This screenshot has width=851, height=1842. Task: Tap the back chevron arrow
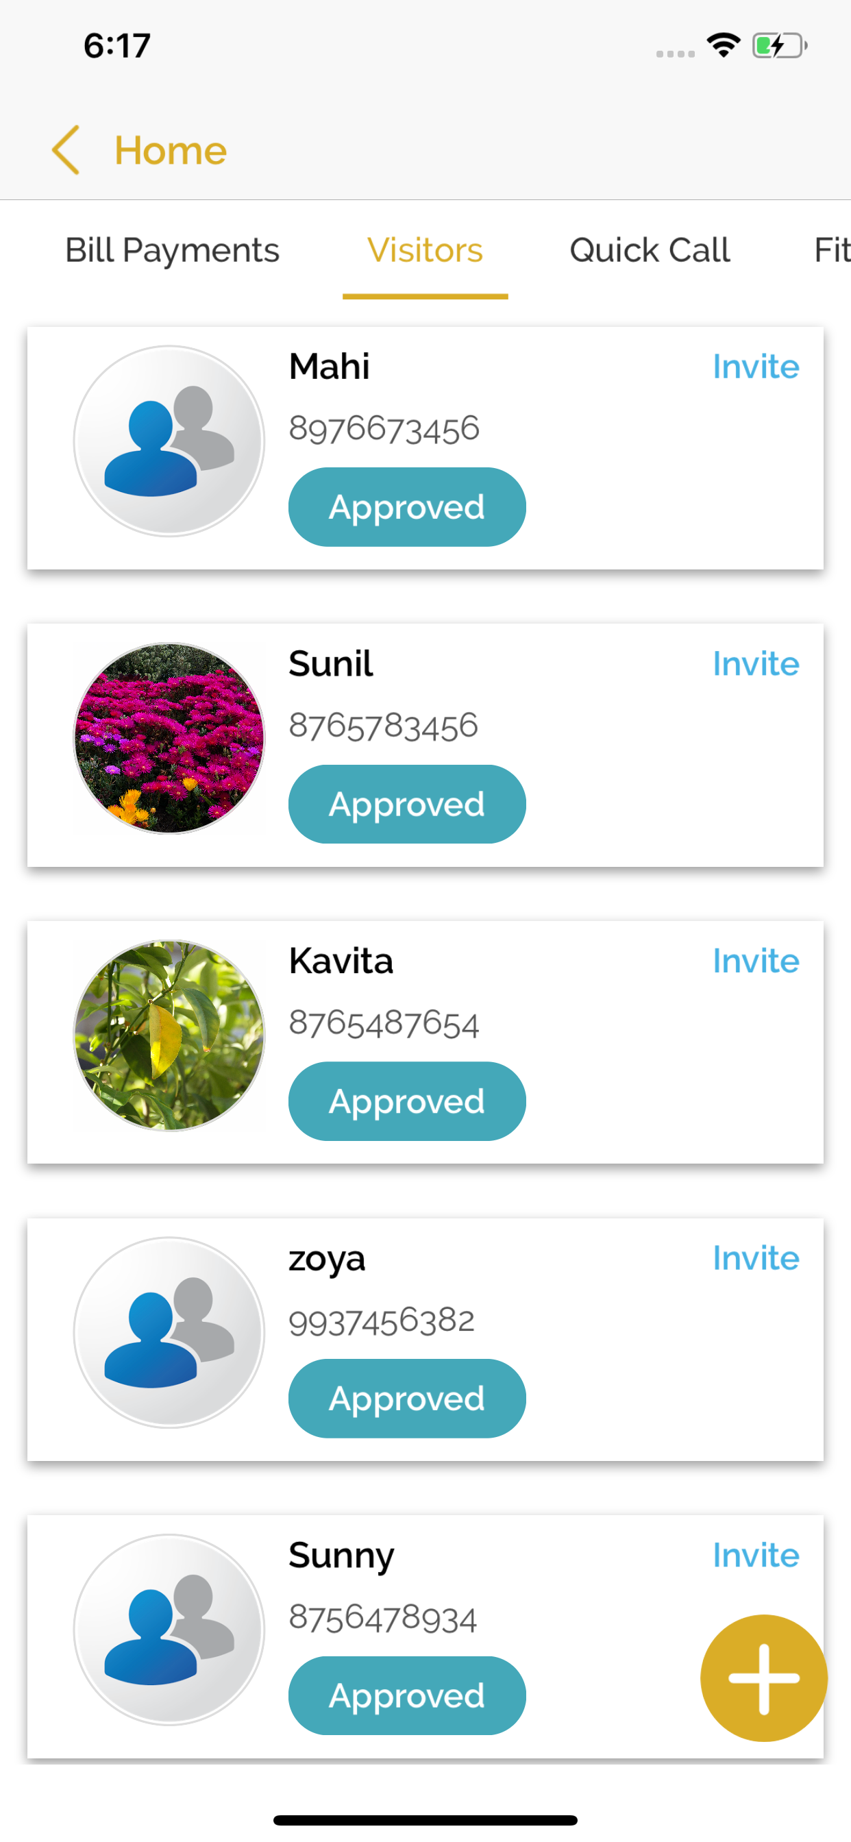pos(66,150)
